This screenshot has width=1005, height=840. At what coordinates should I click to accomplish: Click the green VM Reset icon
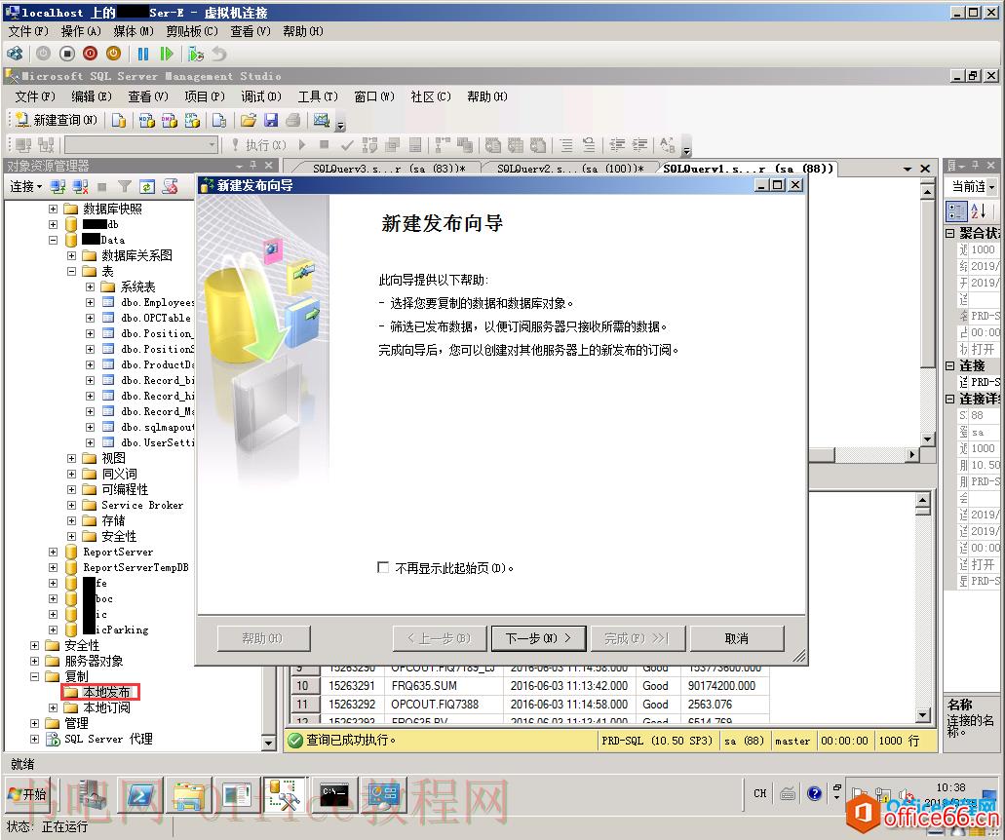tap(166, 55)
